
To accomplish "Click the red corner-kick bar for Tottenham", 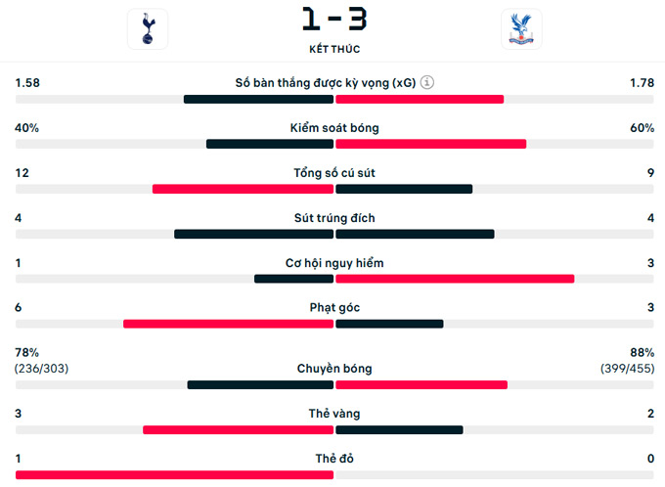I will pyautogui.click(x=228, y=324).
